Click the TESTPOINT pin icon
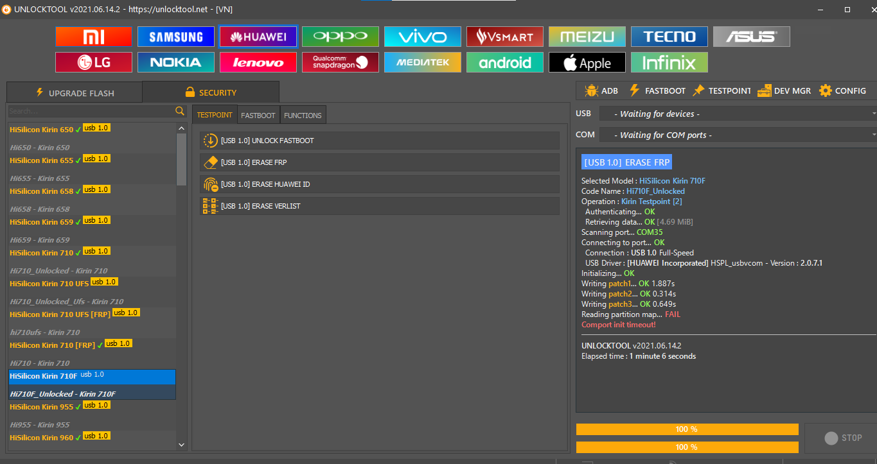877x464 pixels. 698,90
